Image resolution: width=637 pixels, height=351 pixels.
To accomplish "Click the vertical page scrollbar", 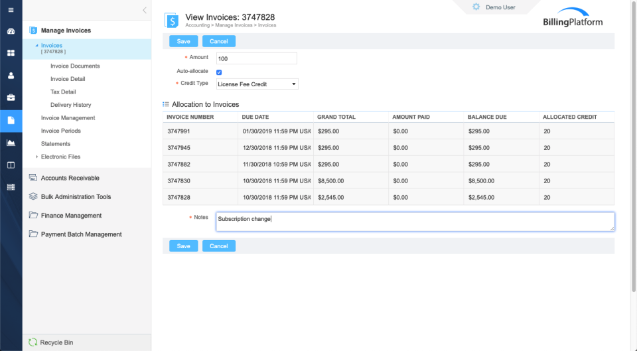I will (x=633, y=146).
